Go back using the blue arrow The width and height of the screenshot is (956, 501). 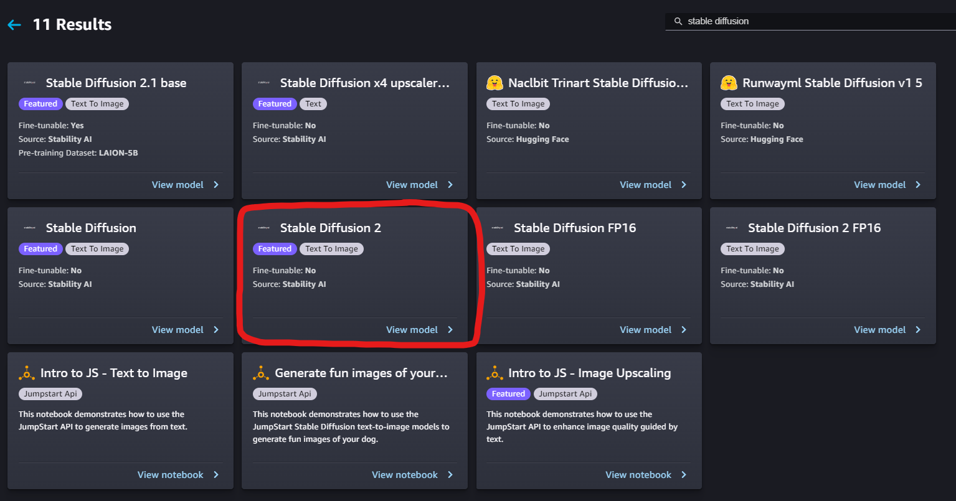14,25
